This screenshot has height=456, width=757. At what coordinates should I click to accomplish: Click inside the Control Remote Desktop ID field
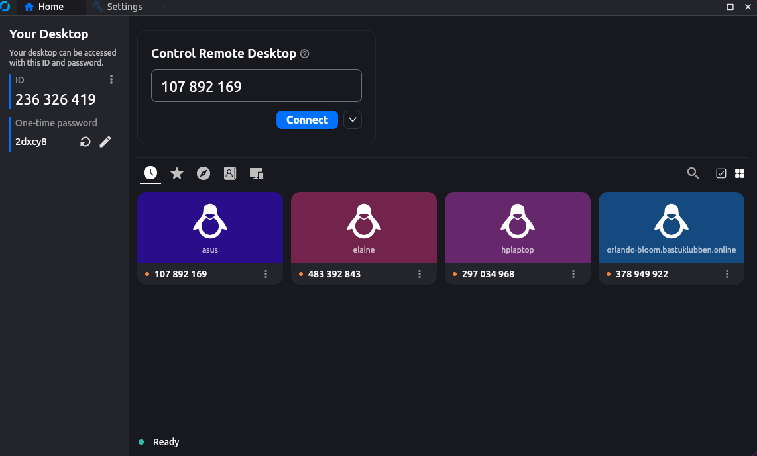click(256, 85)
